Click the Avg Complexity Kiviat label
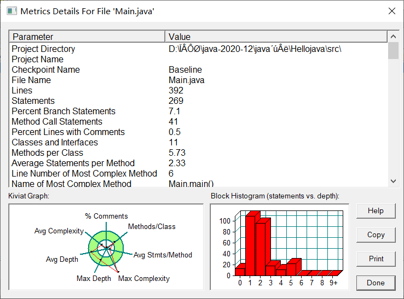 [x=59, y=231]
